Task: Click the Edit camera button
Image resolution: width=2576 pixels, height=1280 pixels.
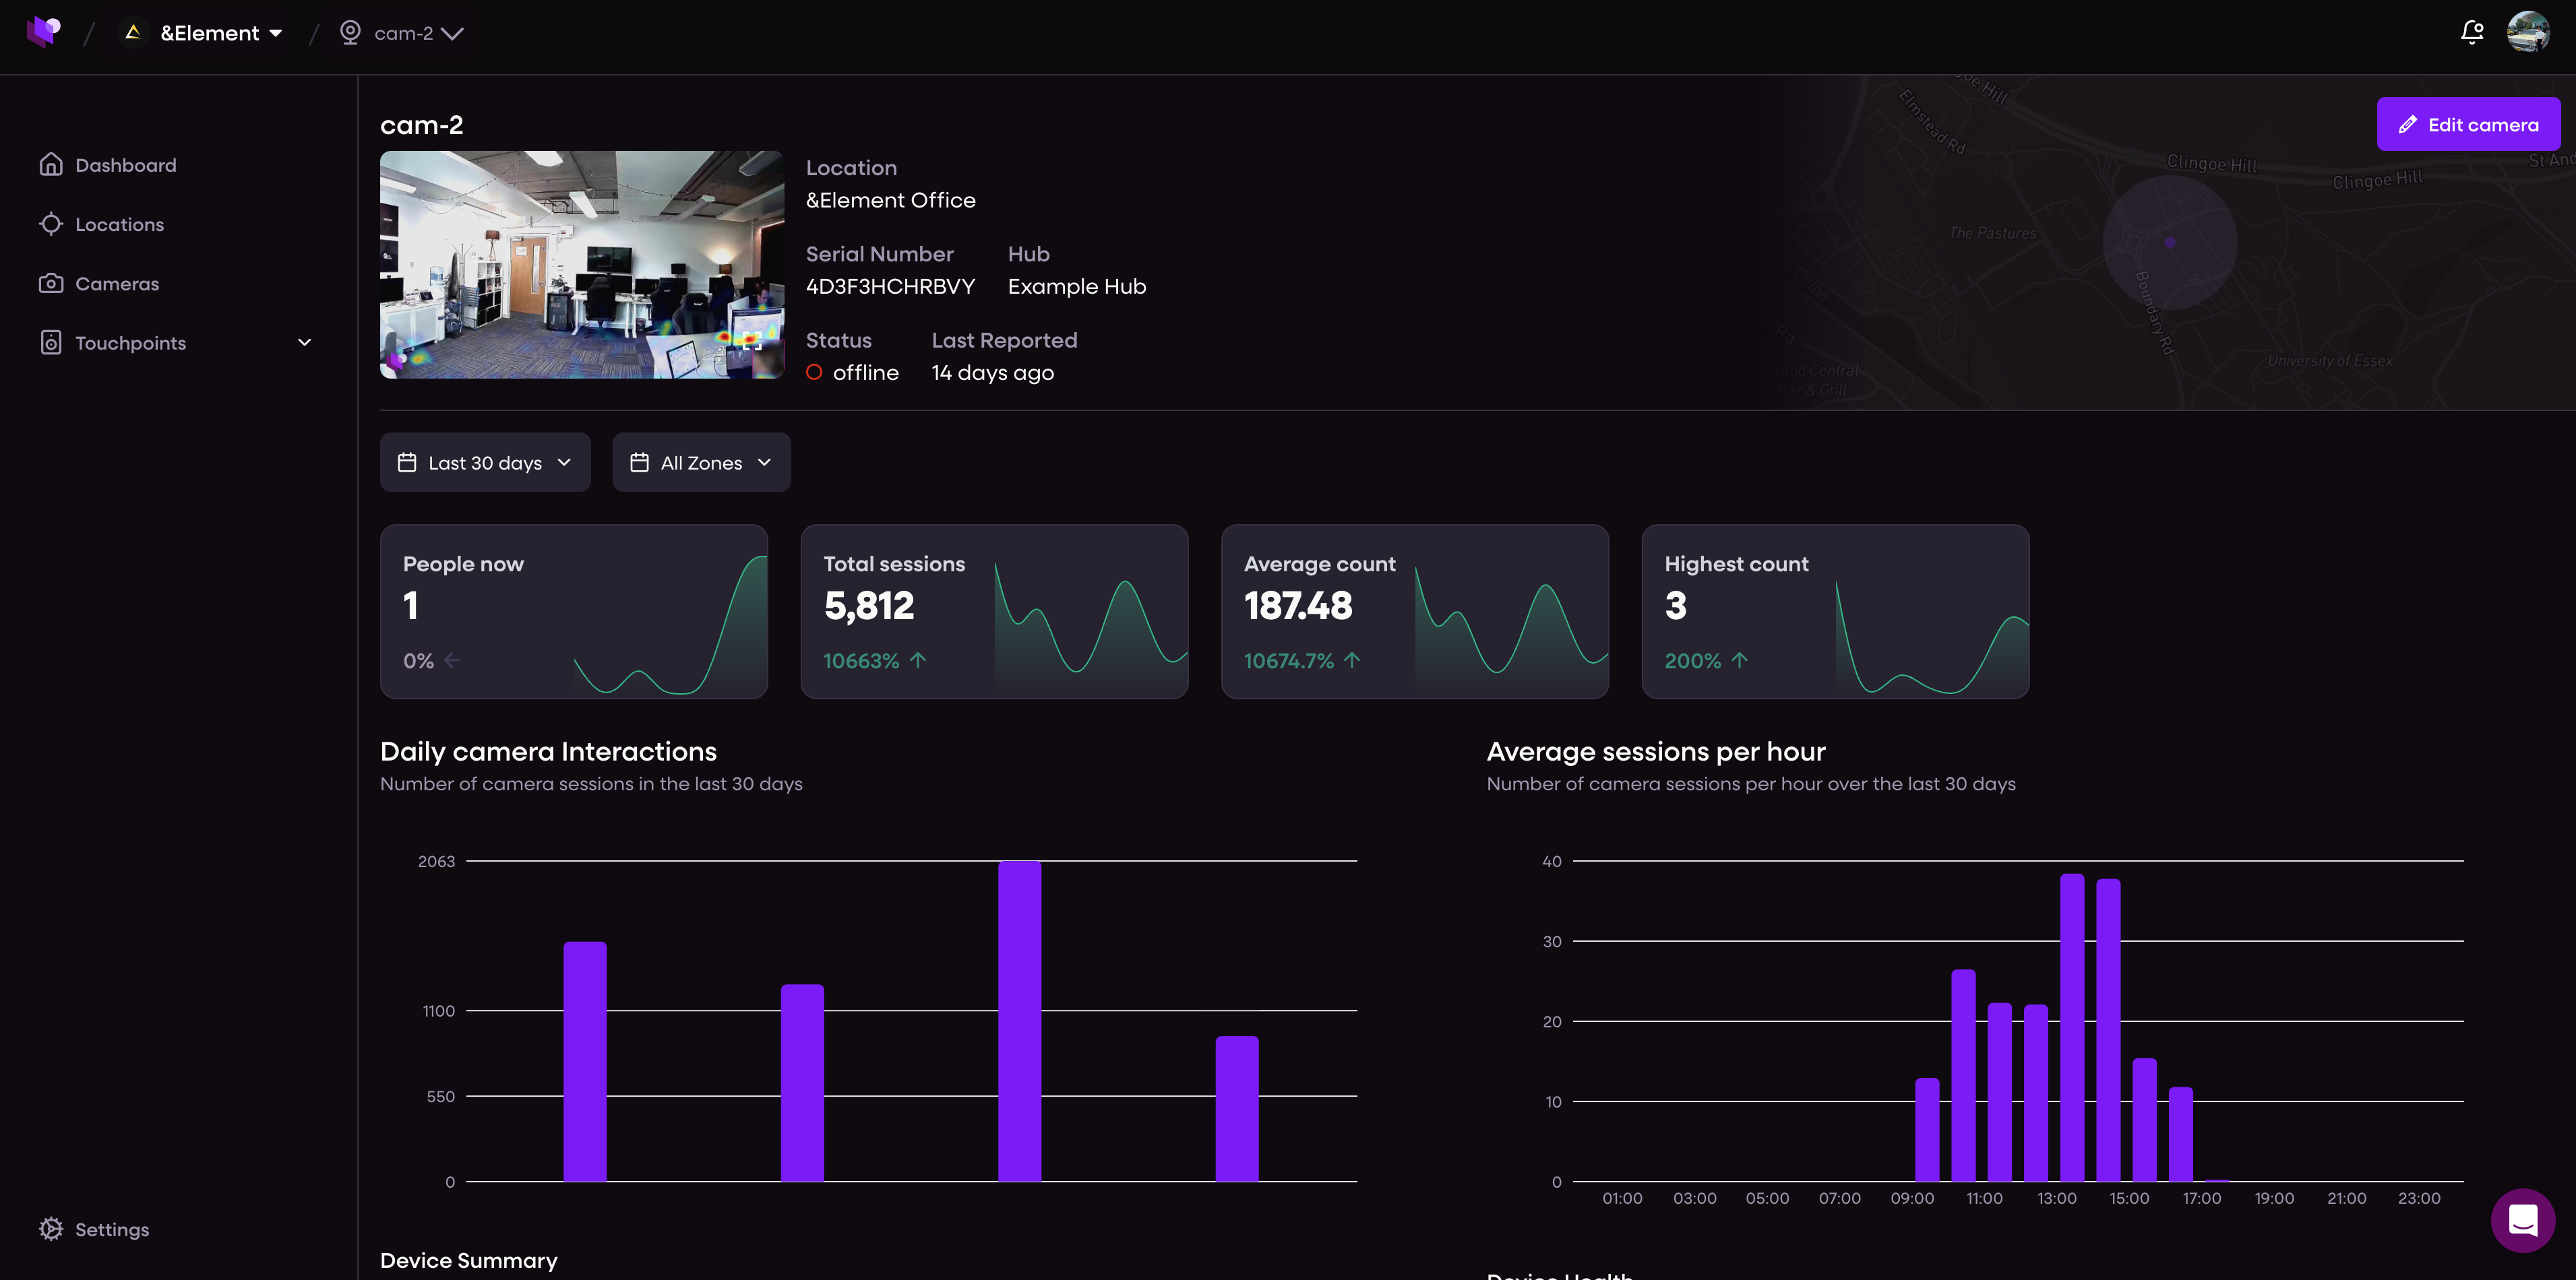Action: [2468, 124]
